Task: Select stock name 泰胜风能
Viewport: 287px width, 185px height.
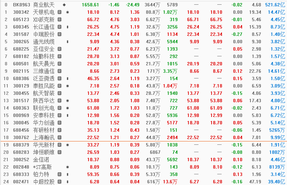Action: (44, 86)
